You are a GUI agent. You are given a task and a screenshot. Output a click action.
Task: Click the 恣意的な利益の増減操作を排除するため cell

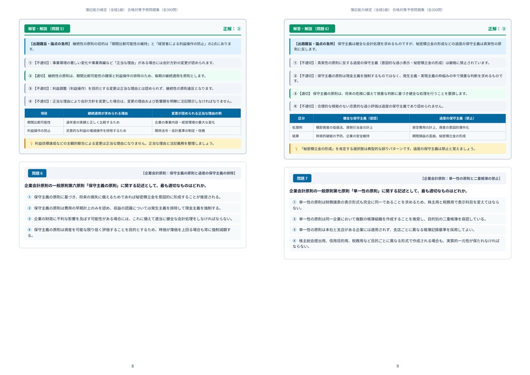(x=108, y=131)
